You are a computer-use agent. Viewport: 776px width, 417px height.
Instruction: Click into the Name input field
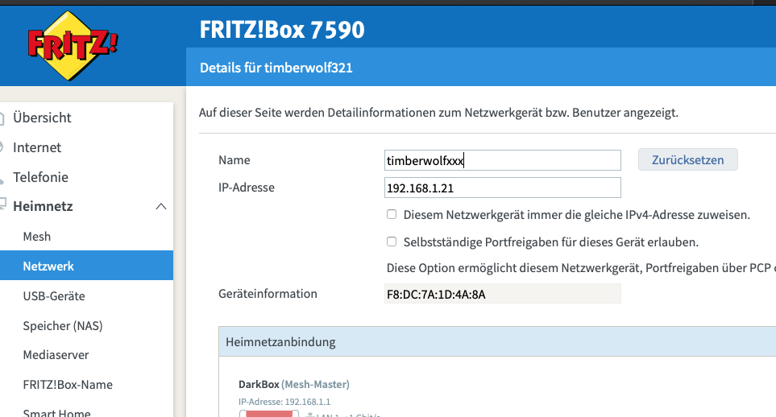point(502,160)
